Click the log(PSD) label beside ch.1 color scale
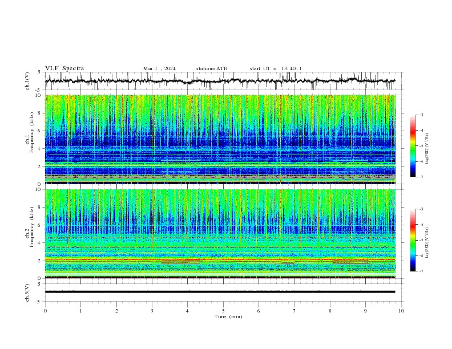452x349 pixels. pos(427,149)
